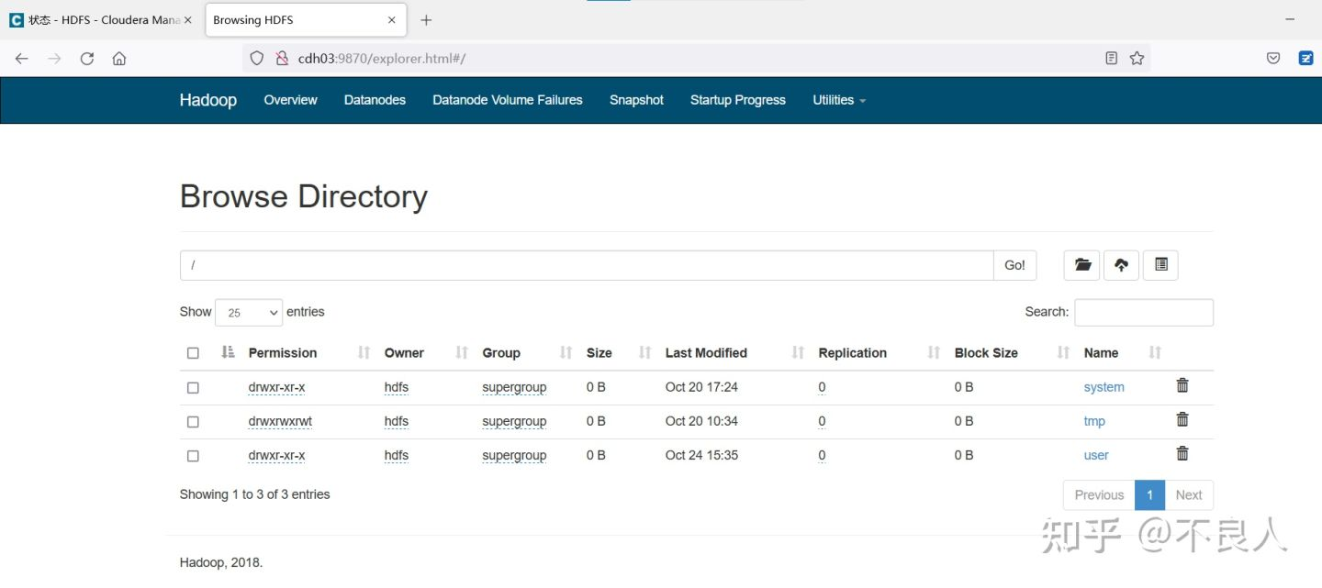Click the insecure connection lock icon
The width and height of the screenshot is (1322, 588).
(x=282, y=58)
